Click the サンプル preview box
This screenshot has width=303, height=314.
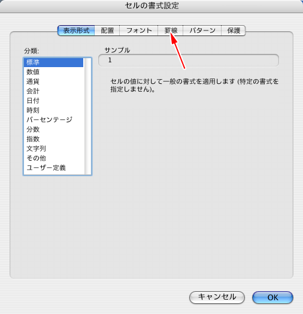189,60
